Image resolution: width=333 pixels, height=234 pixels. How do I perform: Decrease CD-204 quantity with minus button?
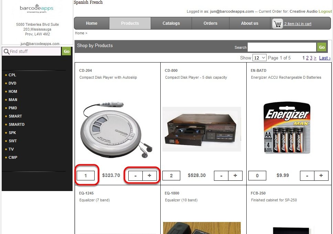click(x=136, y=176)
